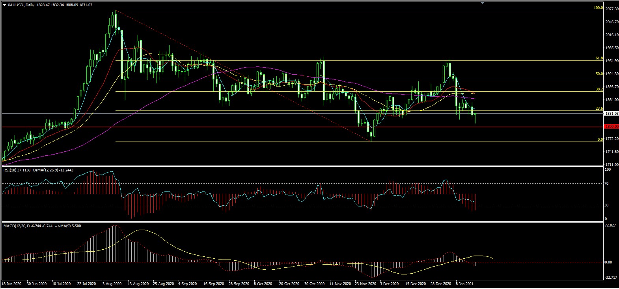619x289 pixels.
Task: Click the low price value 1808.09
Action: point(71,5)
